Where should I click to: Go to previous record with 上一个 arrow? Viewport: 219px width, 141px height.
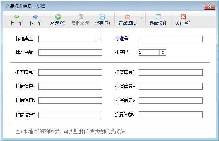(16, 17)
